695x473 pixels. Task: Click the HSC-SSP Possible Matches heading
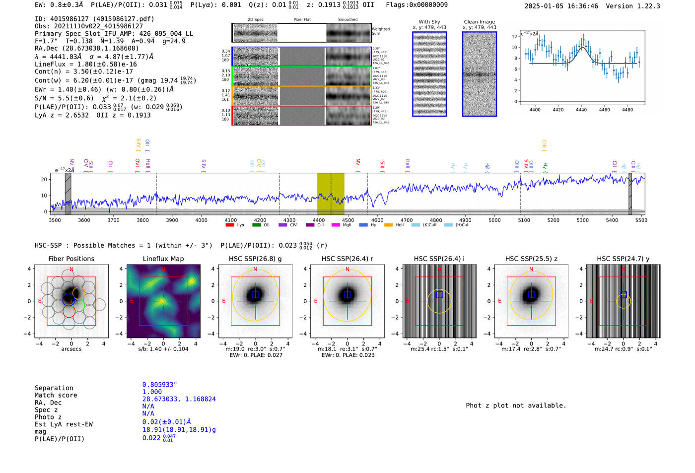(x=124, y=245)
